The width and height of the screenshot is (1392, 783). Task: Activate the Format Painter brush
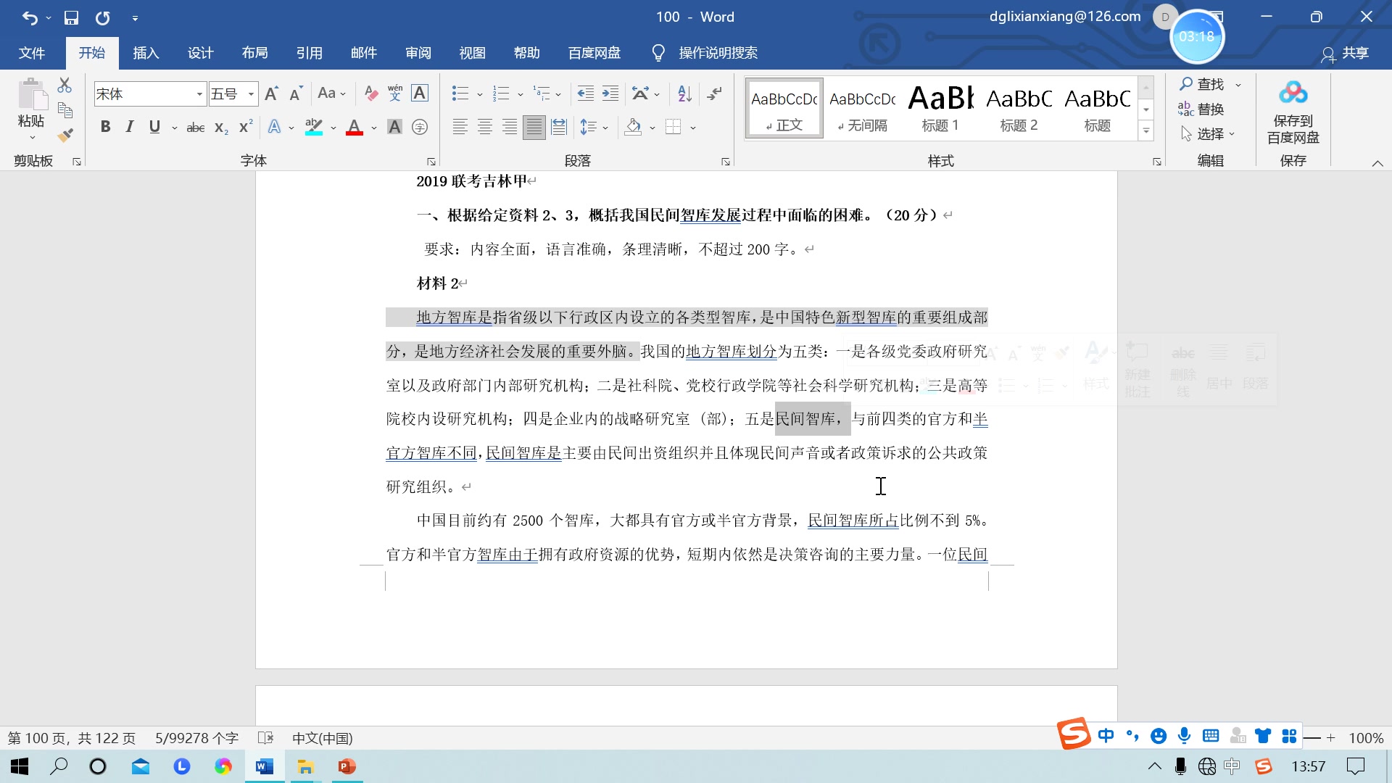coord(65,135)
